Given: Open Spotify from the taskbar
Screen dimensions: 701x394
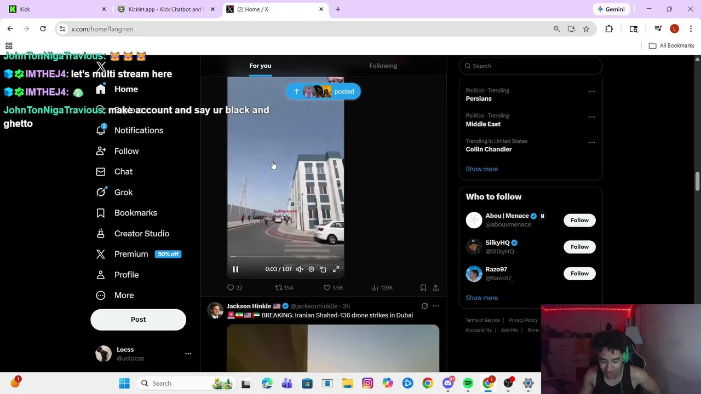Looking at the screenshot, I should [468, 384].
